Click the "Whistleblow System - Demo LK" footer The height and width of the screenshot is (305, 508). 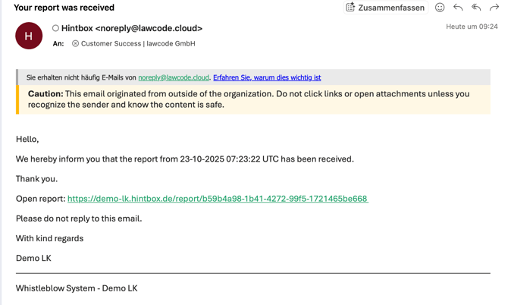click(77, 288)
